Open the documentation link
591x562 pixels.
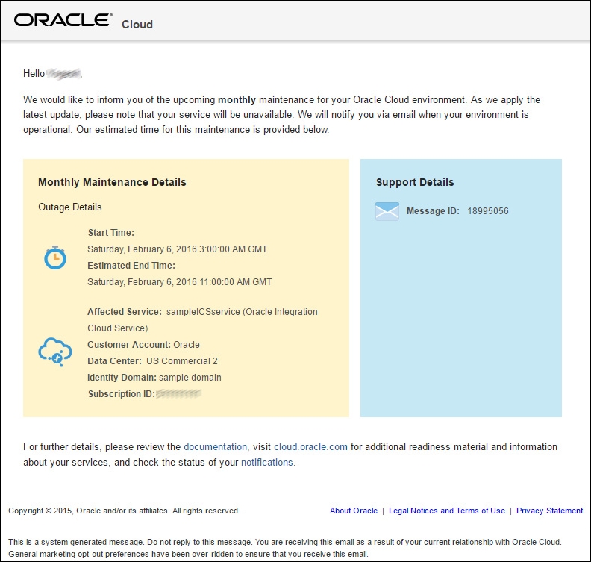[215, 446]
